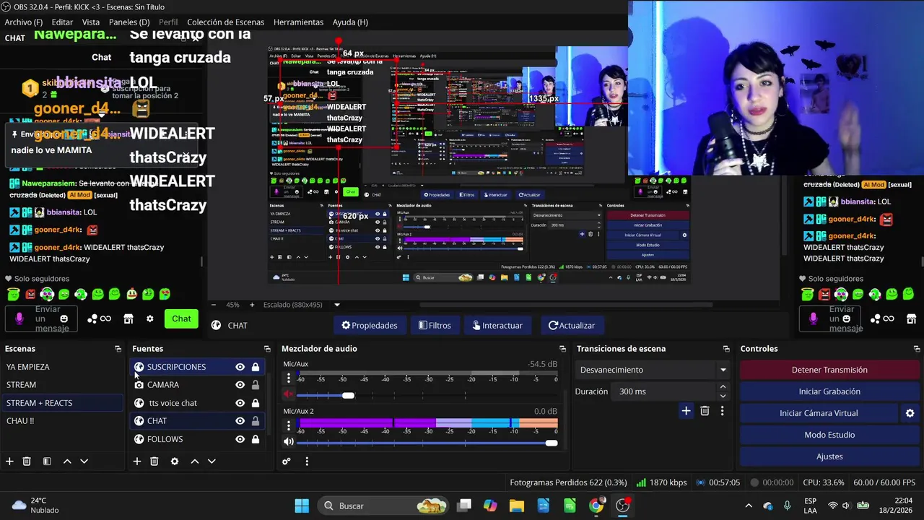Open Filtros for the selected source
This screenshot has width=924, height=520.
(x=435, y=325)
